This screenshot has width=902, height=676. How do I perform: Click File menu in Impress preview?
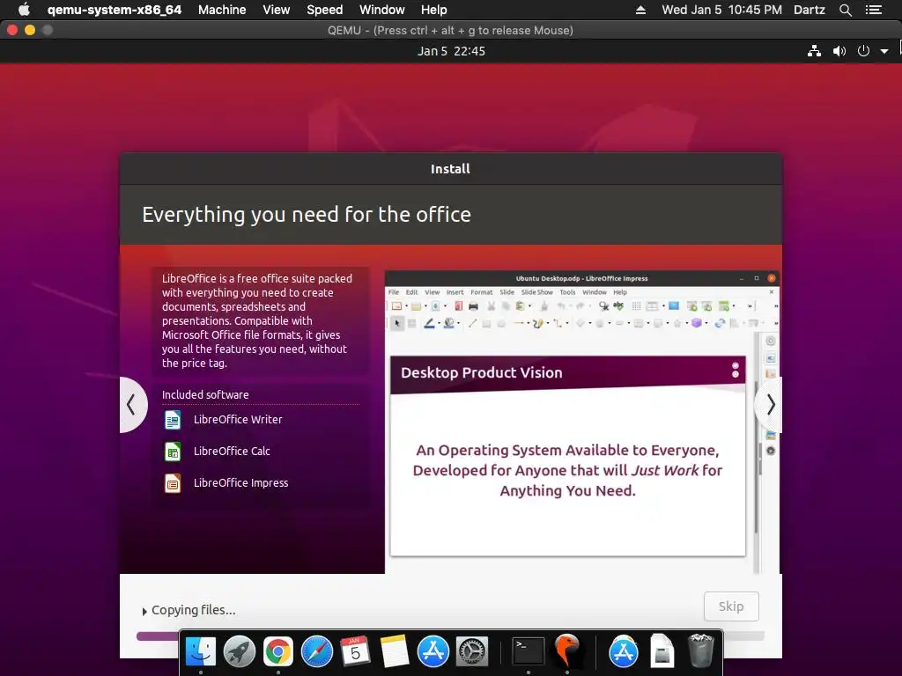394,292
